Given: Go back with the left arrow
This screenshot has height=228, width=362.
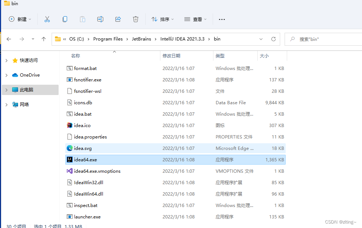Looking at the screenshot, I should [9, 39].
